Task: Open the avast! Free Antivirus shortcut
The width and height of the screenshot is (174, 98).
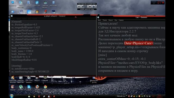Action: [x=13, y=79]
